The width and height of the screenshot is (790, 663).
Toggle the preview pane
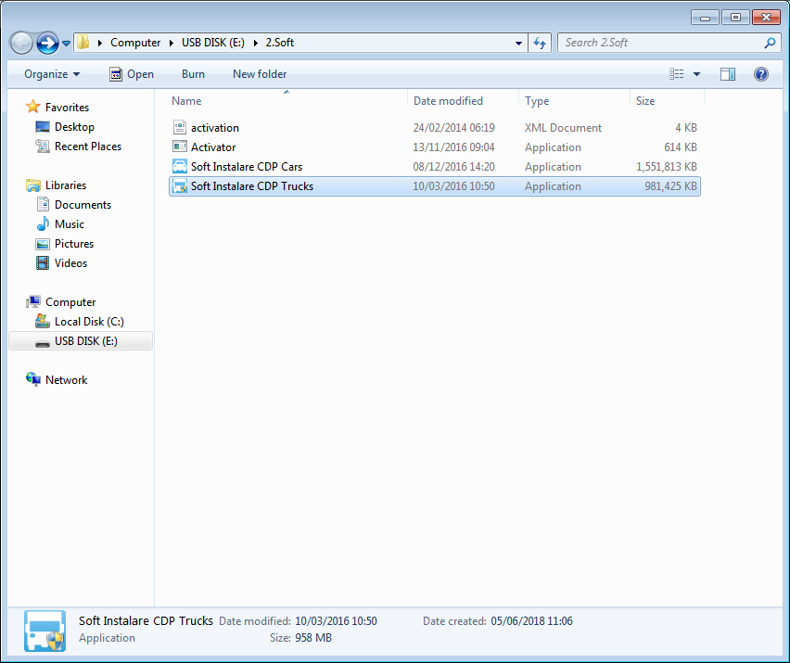pos(728,74)
